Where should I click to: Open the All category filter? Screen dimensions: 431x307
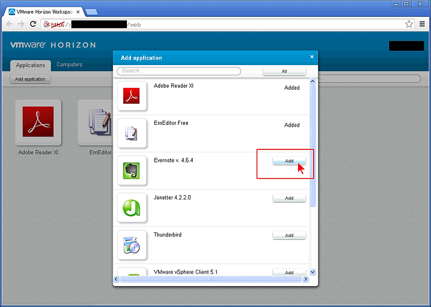pyautogui.click(x=284, y=71)
